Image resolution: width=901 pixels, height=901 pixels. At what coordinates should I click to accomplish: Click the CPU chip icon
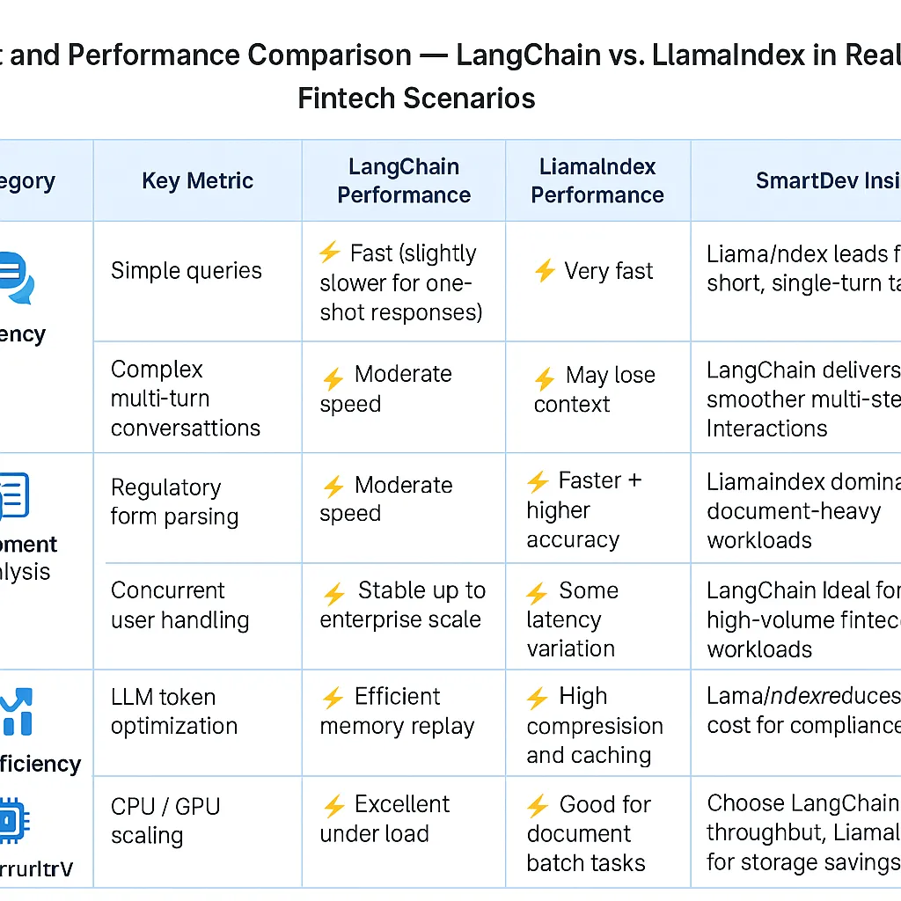(x=11, y=822)
